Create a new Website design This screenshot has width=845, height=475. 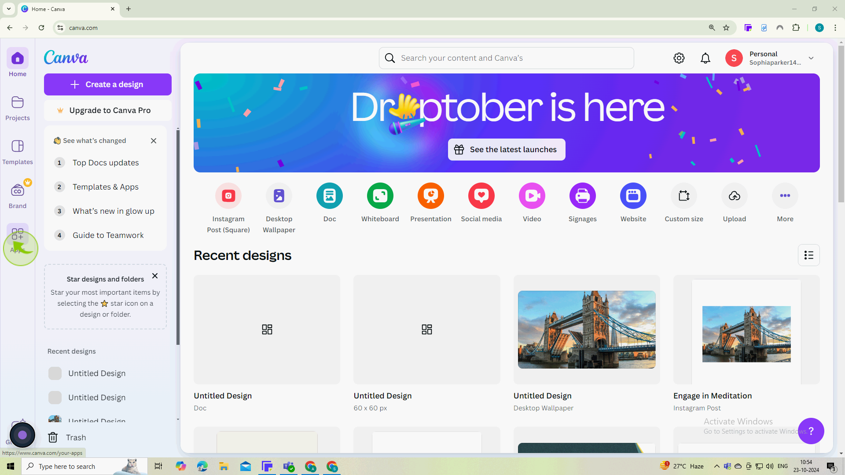[633, 203]
